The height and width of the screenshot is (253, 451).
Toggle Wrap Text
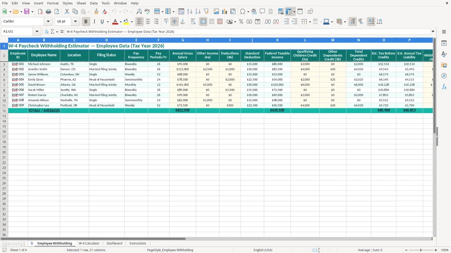193,22
